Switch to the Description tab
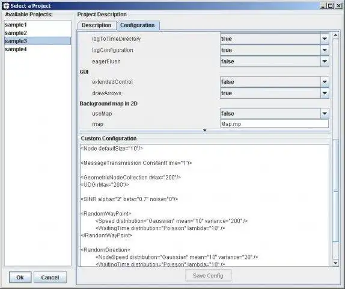Screen dimensions: 345x289 [x=96, y=25]
